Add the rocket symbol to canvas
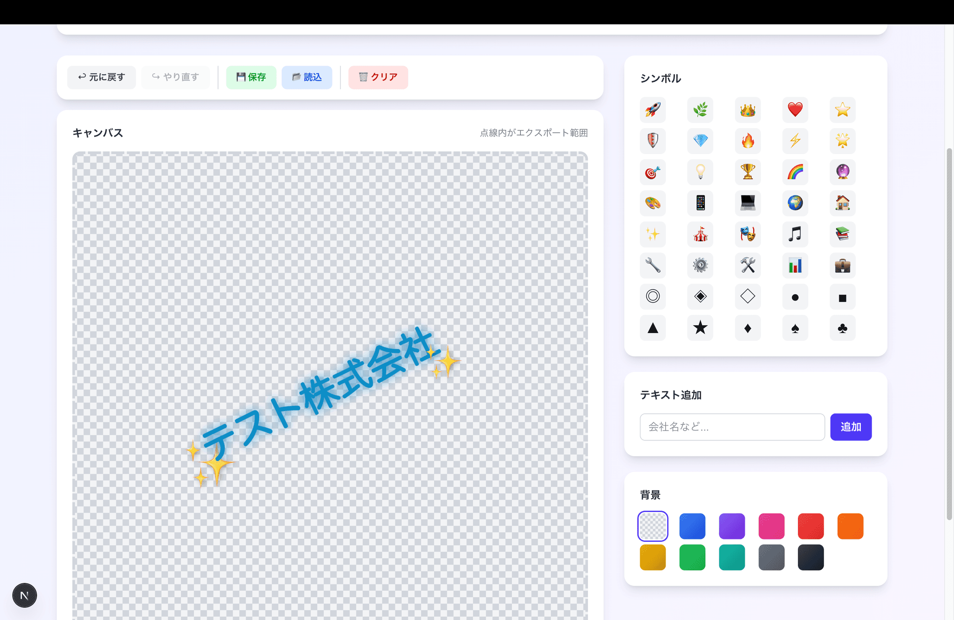Image resolution: width=954 pixels, height=620 pixels. coord(653,110)
